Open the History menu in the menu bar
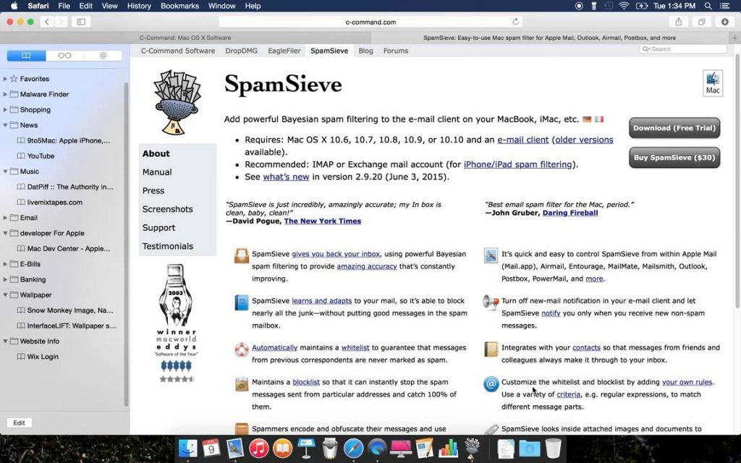This screenshot has height=463, width=741. (139, 6)
